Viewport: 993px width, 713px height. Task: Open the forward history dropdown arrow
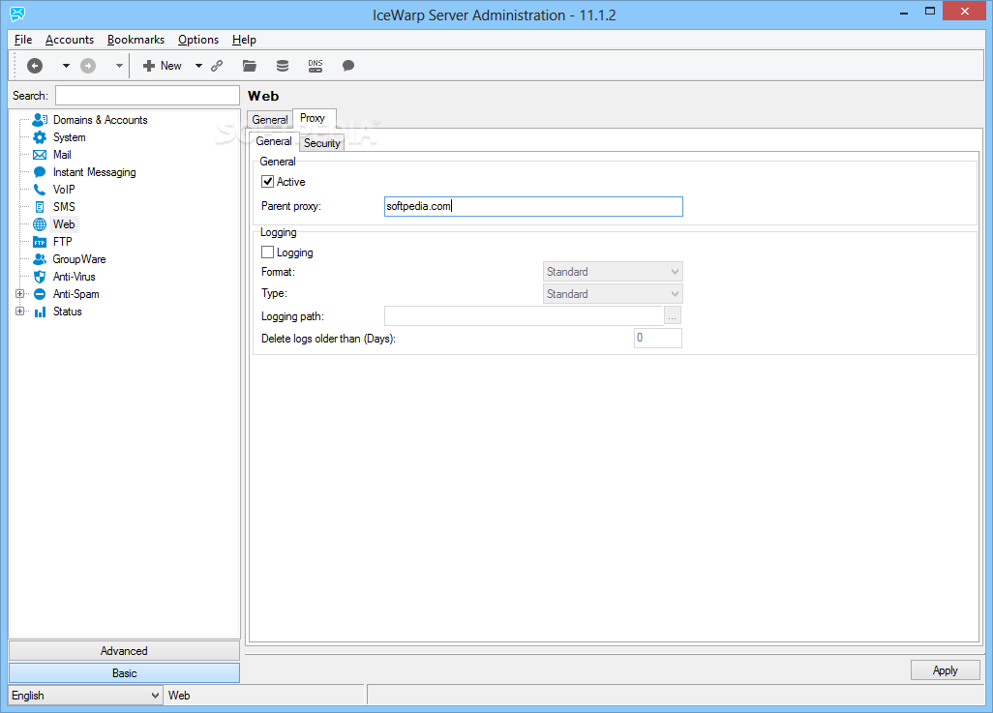pos(119,66)
